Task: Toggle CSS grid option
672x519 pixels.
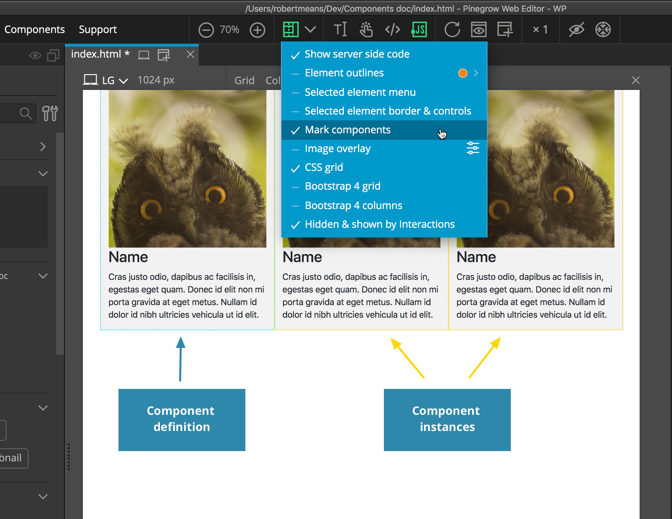Action: point(384,168)
